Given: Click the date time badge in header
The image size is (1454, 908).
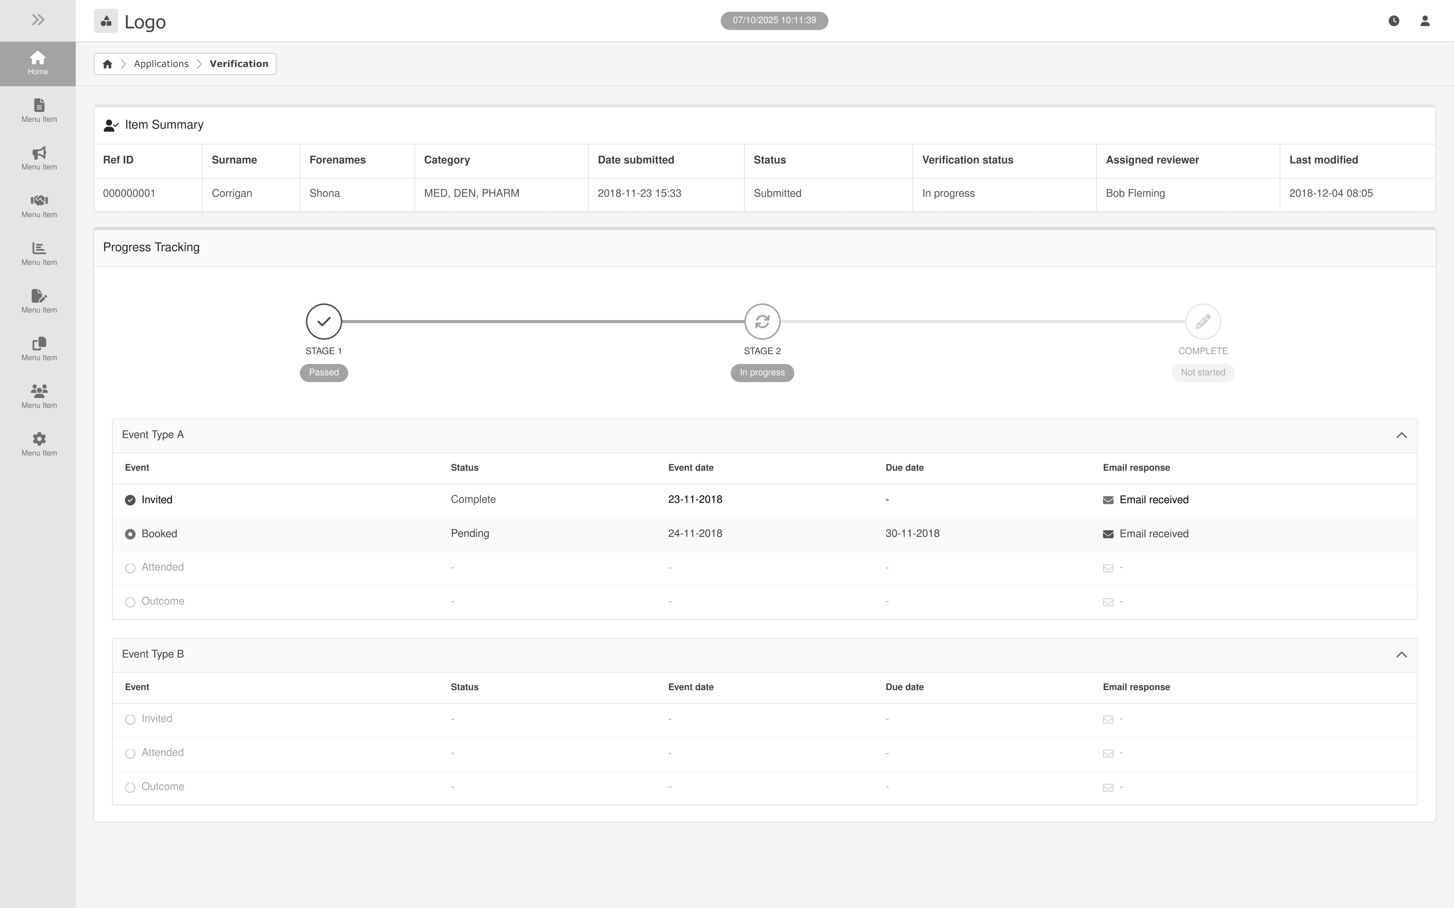Looking at the screenshot, I should (x=774, y=20).
